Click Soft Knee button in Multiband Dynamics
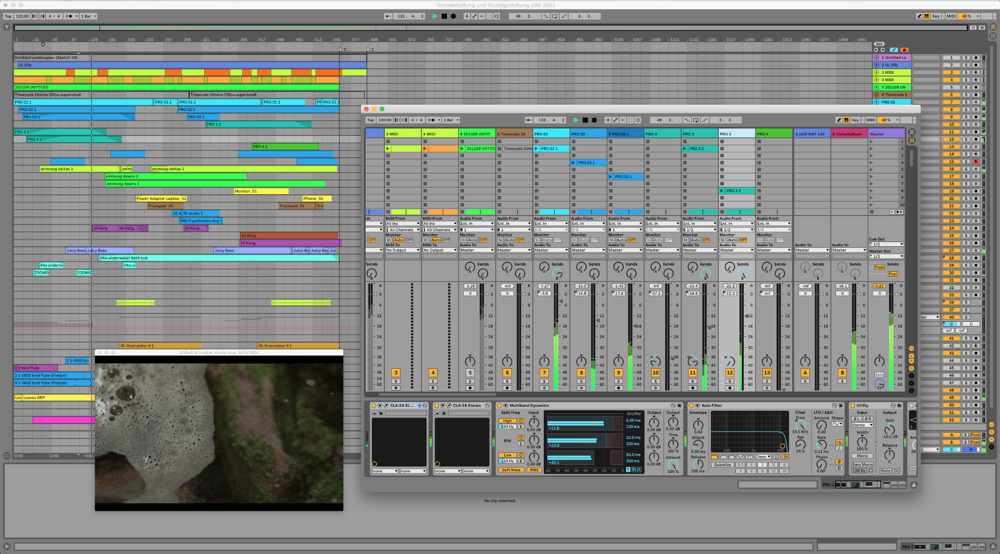This screenshot has height=554, width=1000. click(x=511, y=470)
